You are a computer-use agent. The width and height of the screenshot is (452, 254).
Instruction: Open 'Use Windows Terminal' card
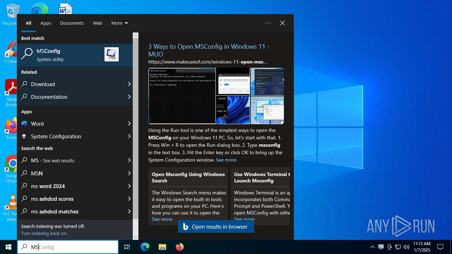tap(260, 196)
